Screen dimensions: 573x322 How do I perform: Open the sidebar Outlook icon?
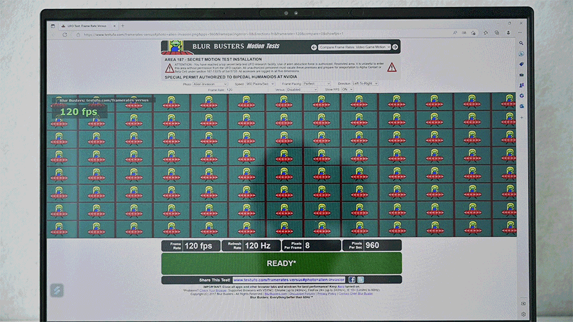point(522,106)
